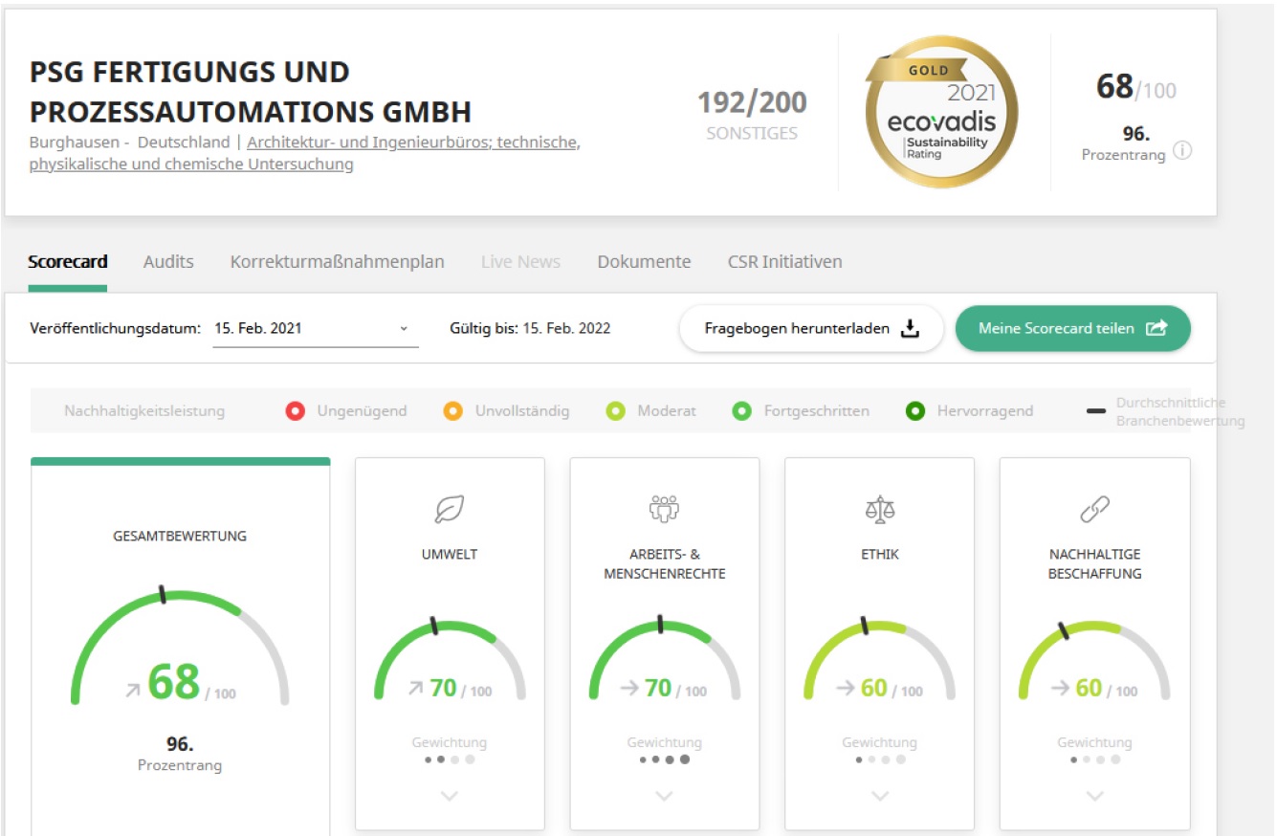Image resolution: width=1277 pixels, height=836 pixels.
Task: Click the share icon in Meine Scorecard teilen
Action: (1156, 328)
